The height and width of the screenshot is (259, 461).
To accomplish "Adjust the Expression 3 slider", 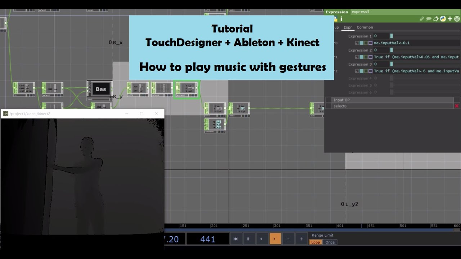I will (x=425, y=64).
